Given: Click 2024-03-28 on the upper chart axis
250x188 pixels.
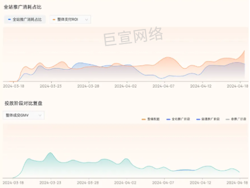Looking at the screenshot, I should point(88,86).
